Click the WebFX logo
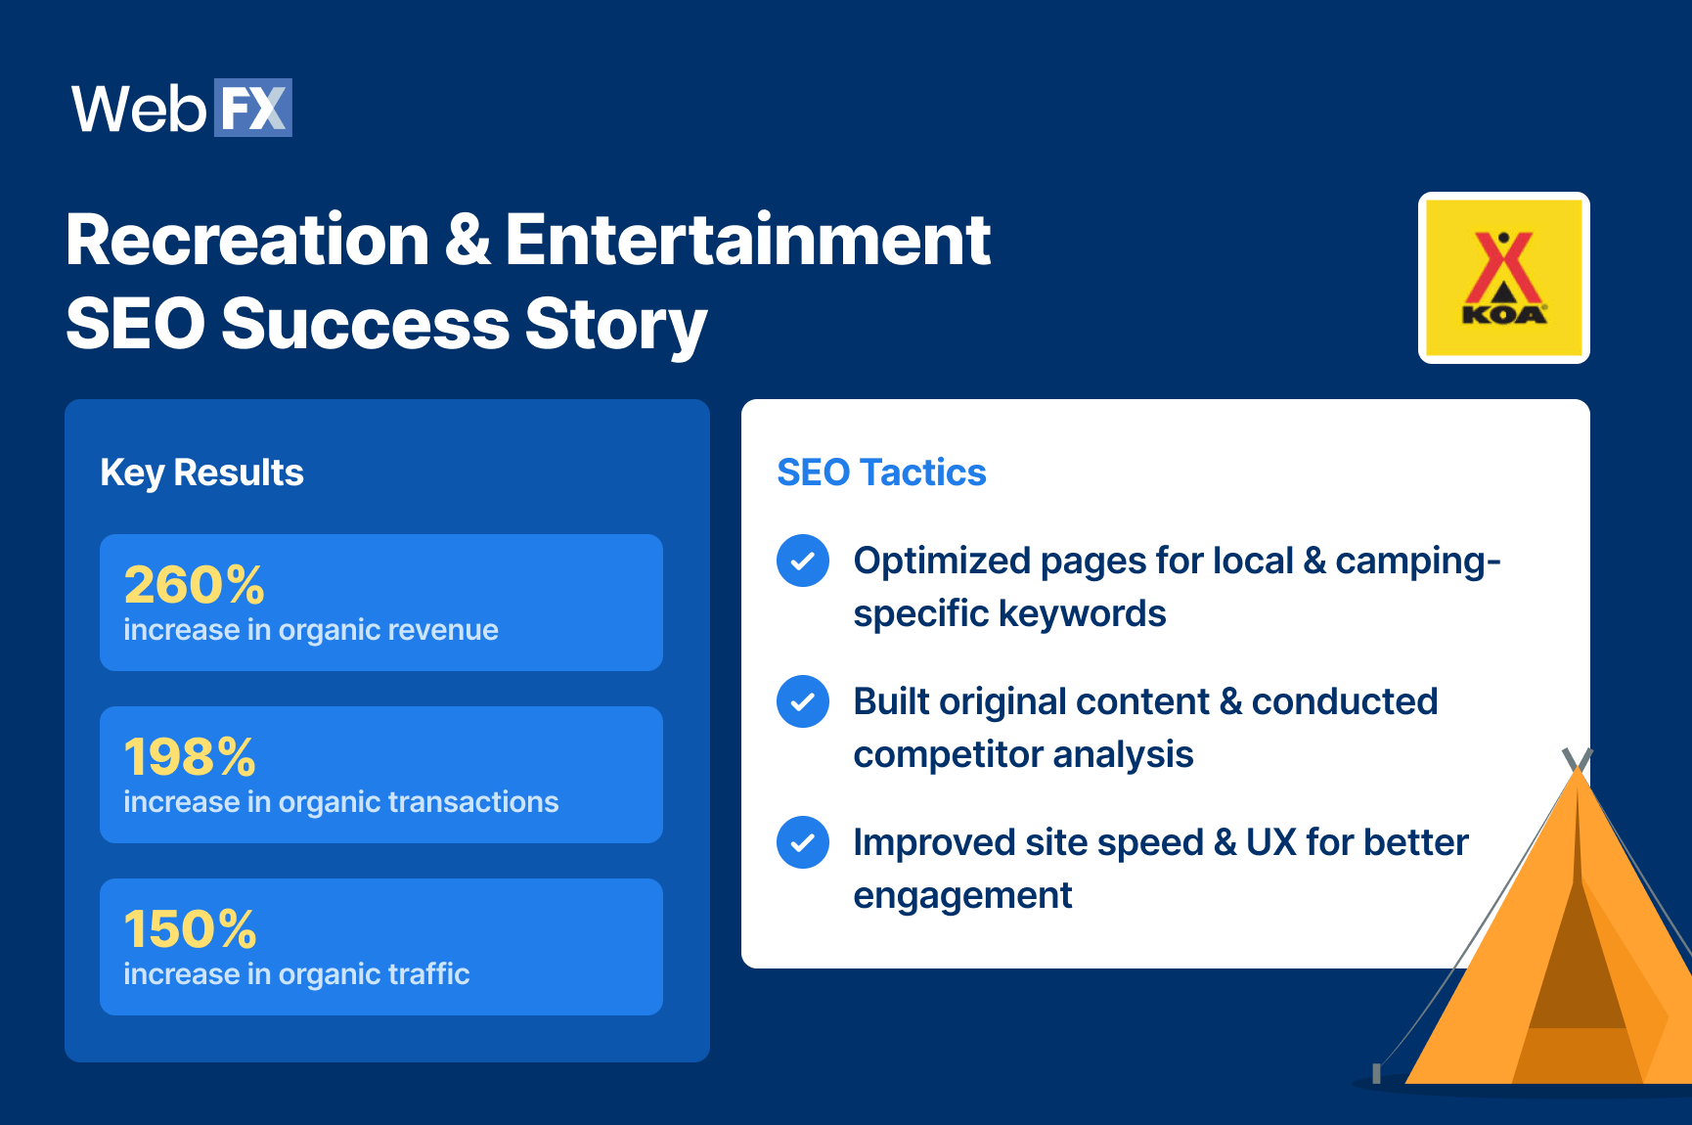1692x1125 pixels. coord(182,108)
